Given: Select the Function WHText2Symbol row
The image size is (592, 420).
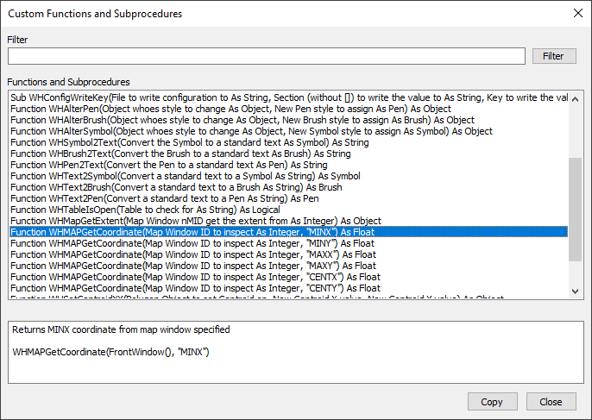Looking at the screenshot, I should click(289, 176).
